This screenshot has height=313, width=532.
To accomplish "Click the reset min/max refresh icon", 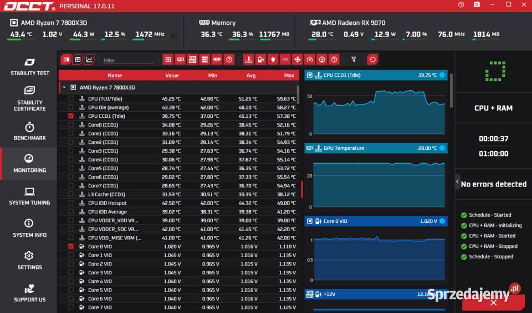I will (372, 60).
